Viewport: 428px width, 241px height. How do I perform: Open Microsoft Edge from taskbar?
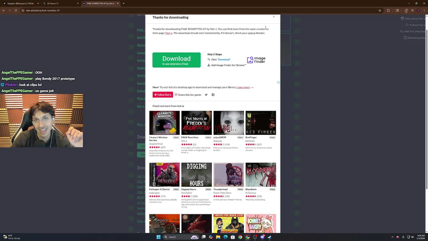225,237
